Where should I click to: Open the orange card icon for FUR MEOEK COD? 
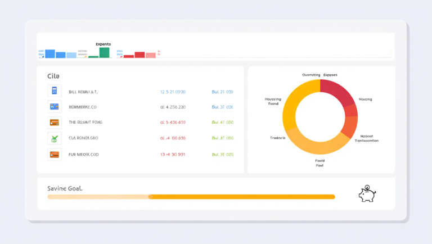tap(54, 154)
